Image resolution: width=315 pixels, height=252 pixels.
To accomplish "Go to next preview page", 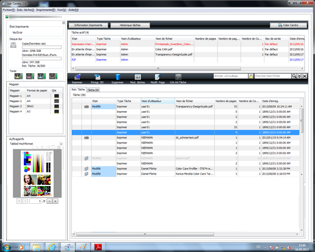I will tap(49, 201).
